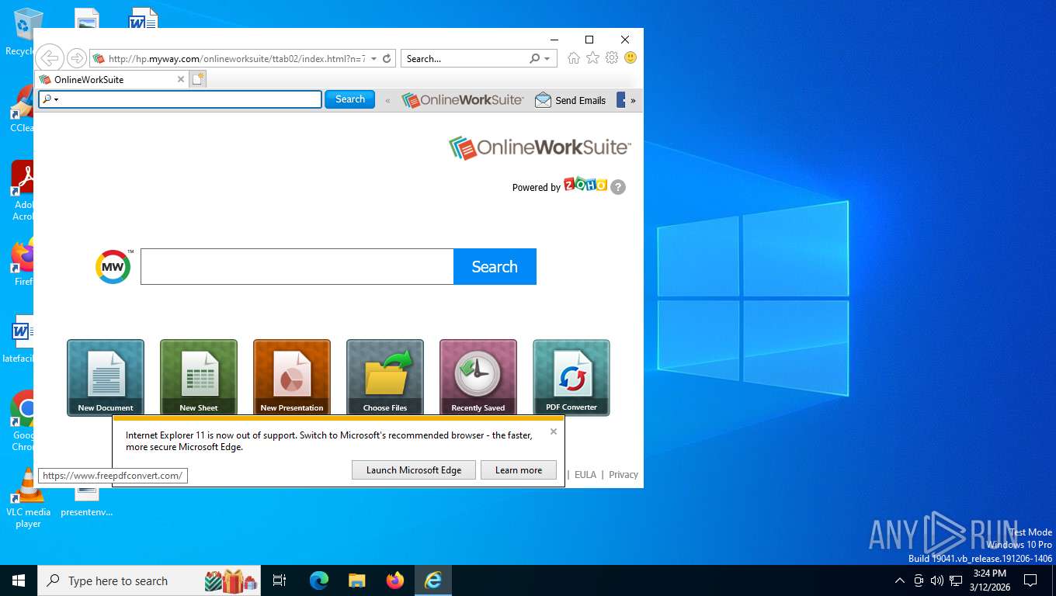Viewport: 1056px width, 596px height.
Task: Click the browser address bar URL
Action: pos(237,58)
